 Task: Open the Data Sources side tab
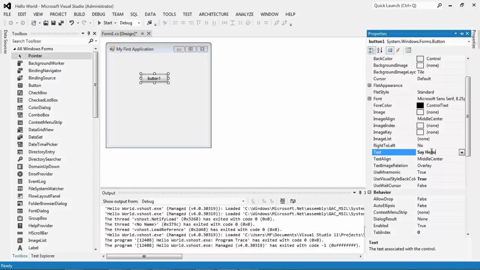[5, 42]
